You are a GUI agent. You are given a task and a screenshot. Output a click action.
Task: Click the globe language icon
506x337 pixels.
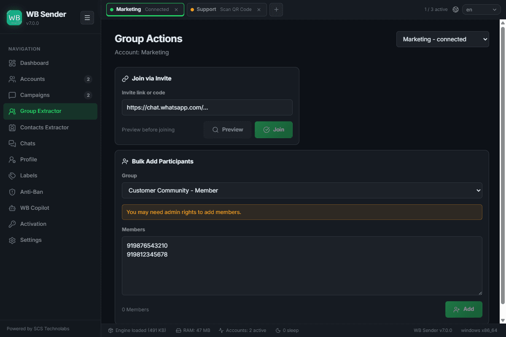[455, 9]
